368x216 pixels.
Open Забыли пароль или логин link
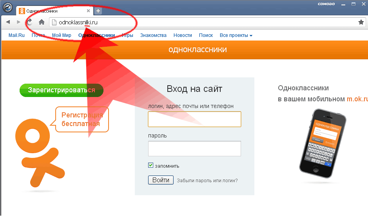click(207, 181)
